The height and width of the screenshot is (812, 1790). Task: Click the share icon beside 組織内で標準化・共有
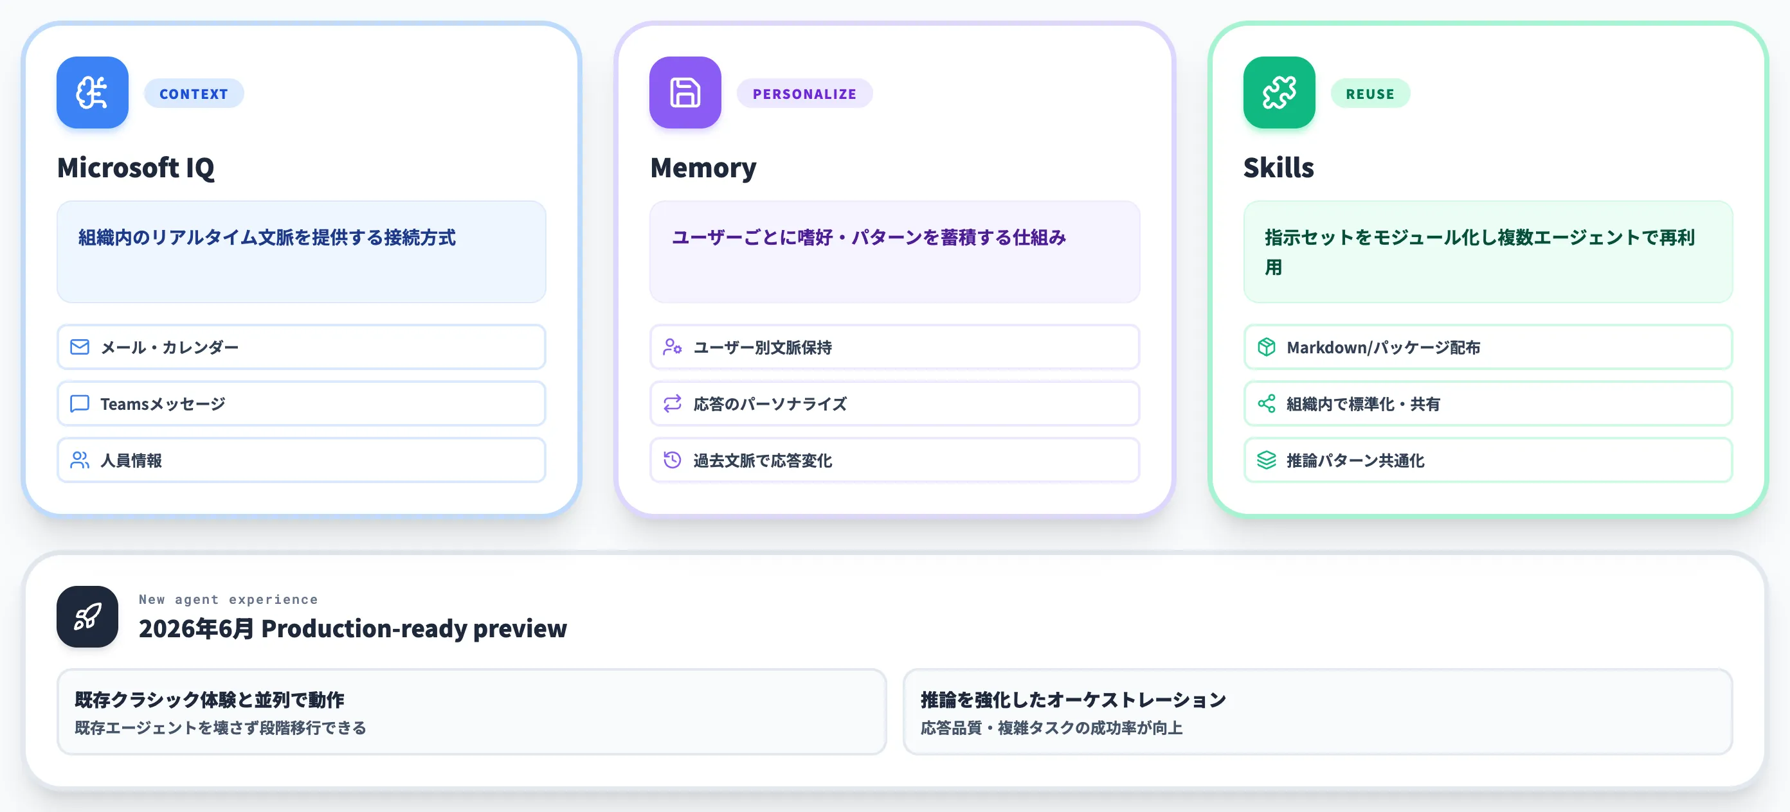click(1267, 404)
